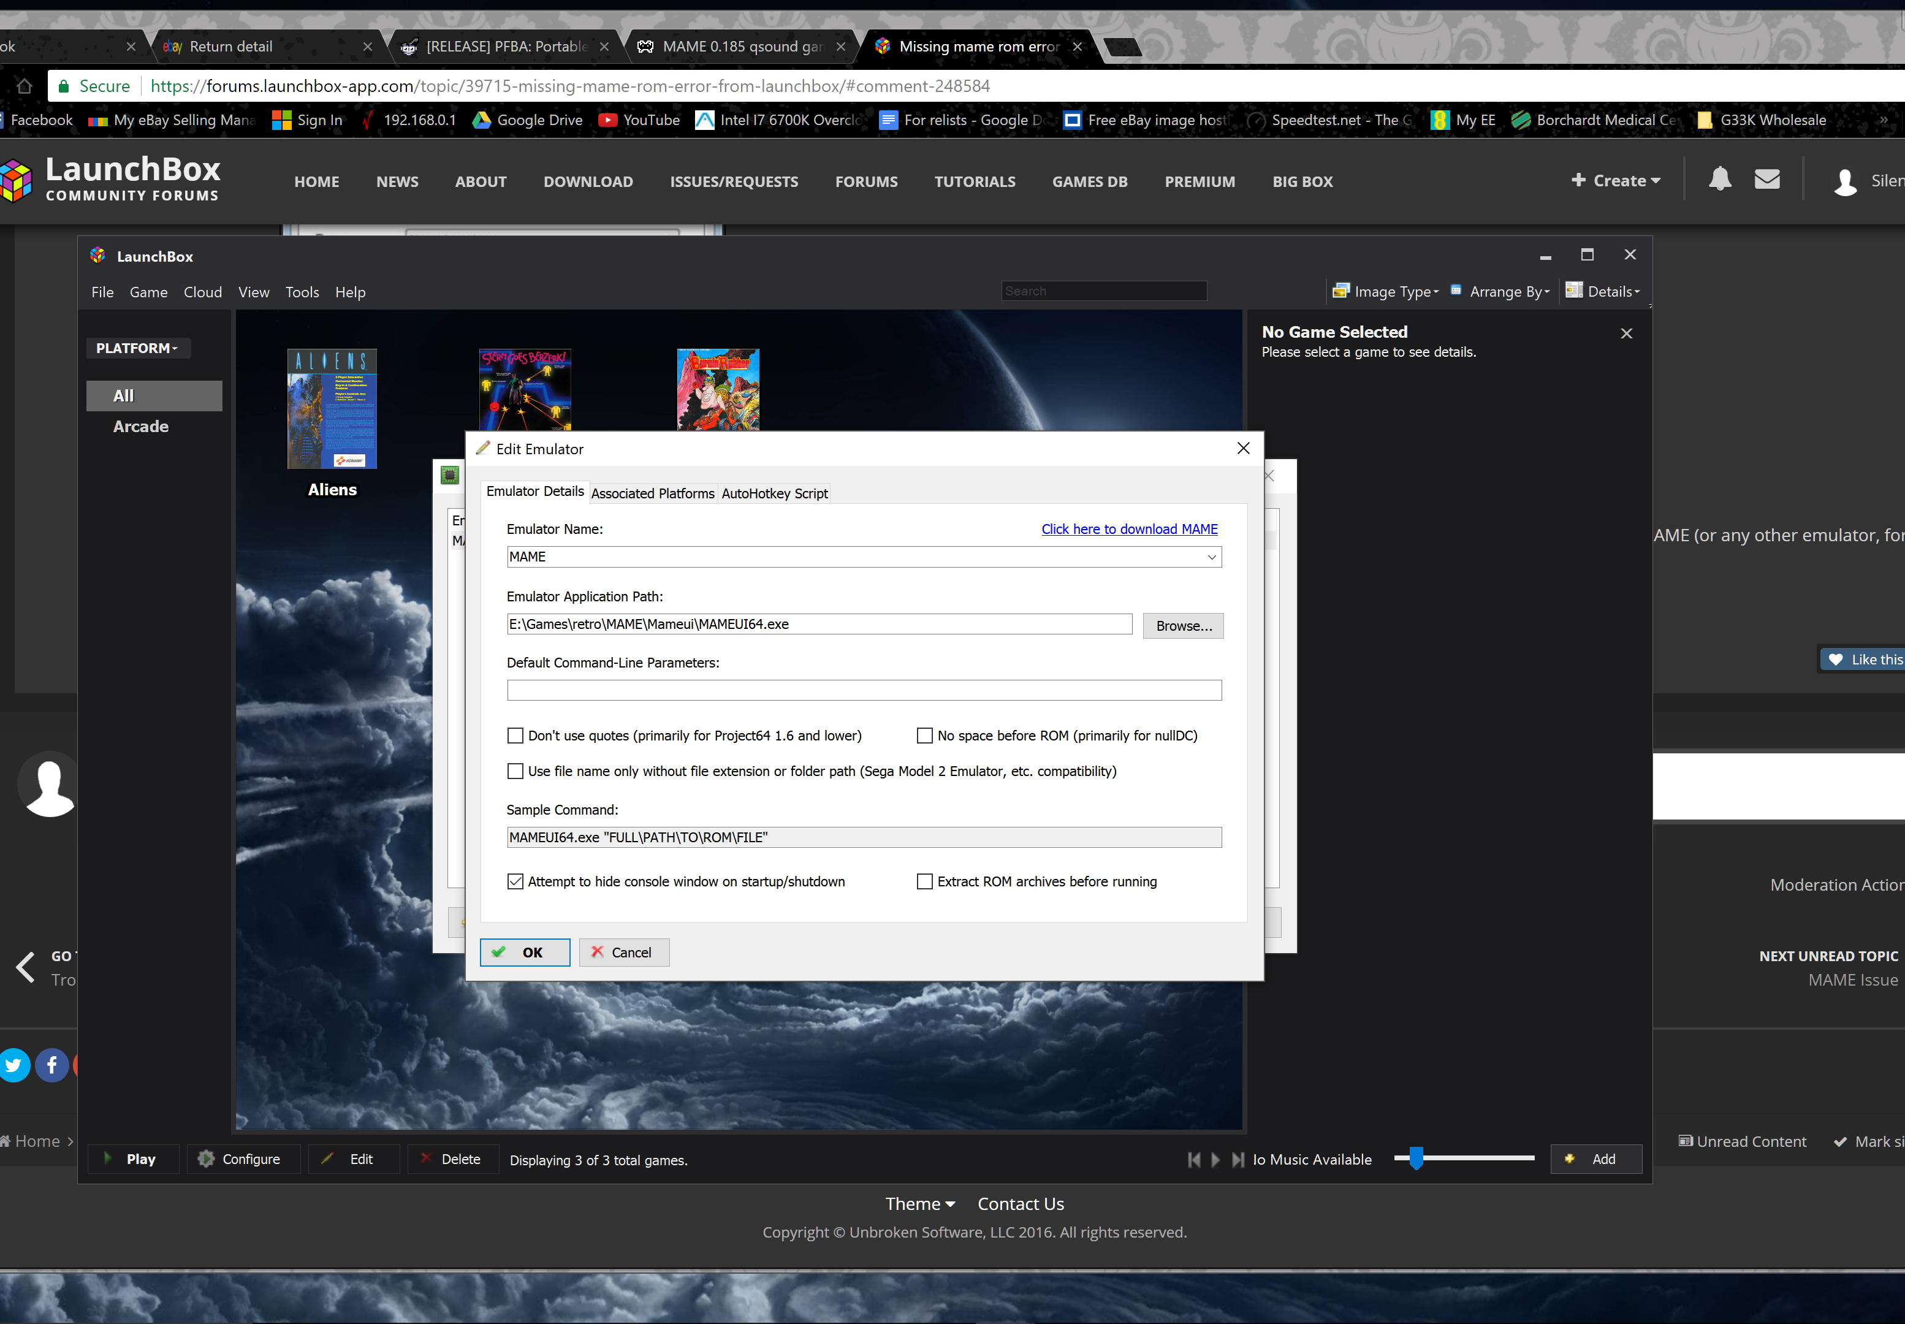Click the Facebook share icon
The height and width of the screenshot is (1324, 1905).
tap(52, 1065)
